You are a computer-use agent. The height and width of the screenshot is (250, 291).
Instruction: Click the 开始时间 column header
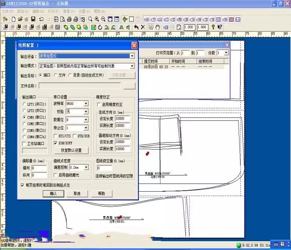coord(183,61)
